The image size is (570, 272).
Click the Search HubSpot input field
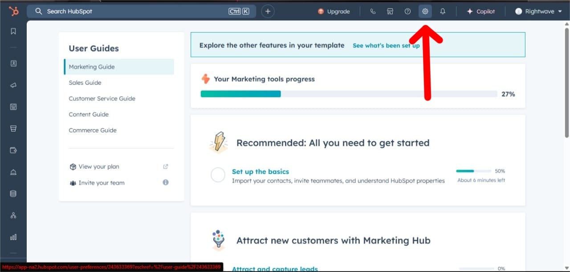coord(134,12)
